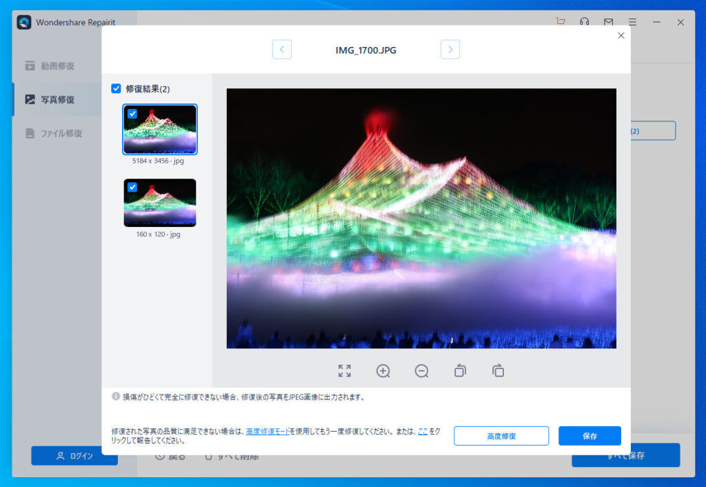Image resolution: width=706 pixels, height=487 pixels.
Task: Open the store via the cart icon
Action: click(560, 21)
